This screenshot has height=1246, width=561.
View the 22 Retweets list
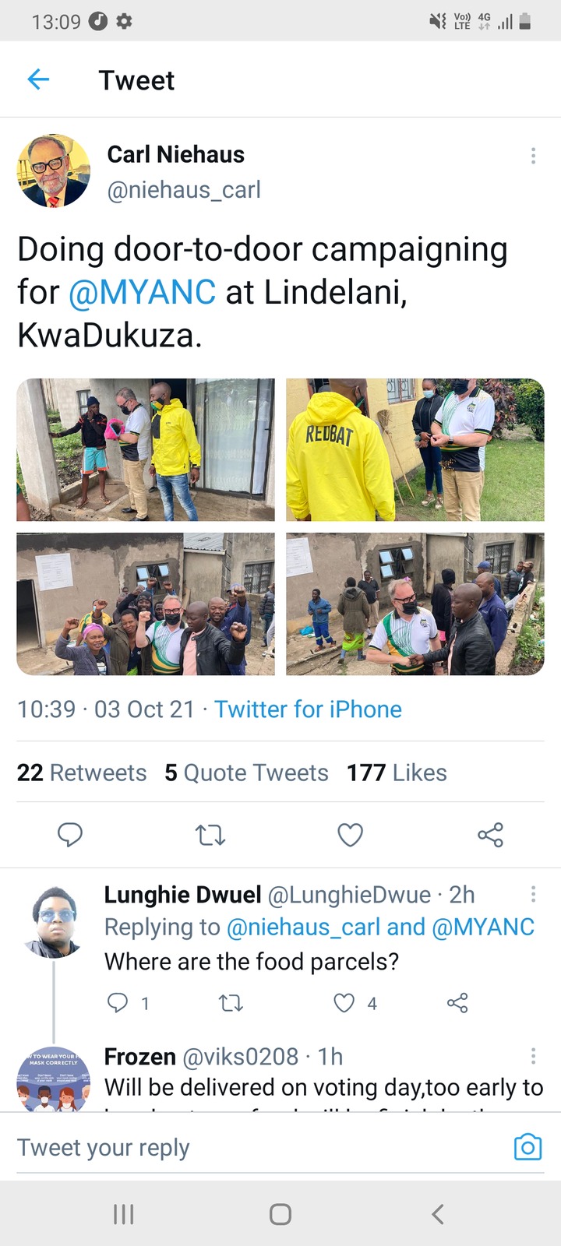(82, 773)
